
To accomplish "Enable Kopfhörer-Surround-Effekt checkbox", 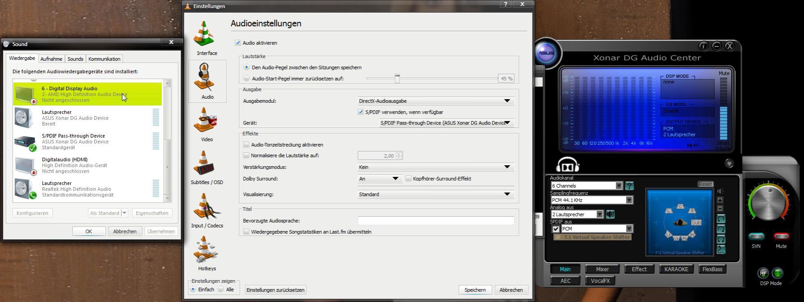I will point(408,179).
